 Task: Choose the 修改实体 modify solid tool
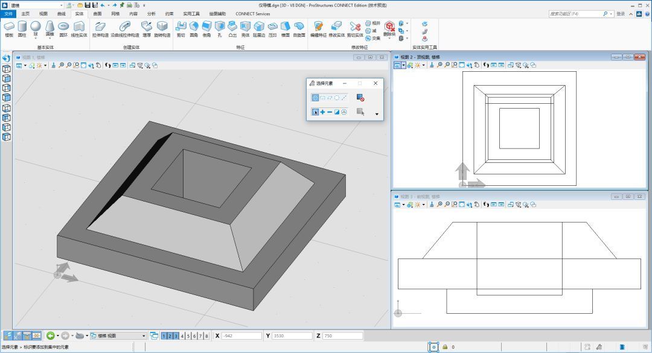[x=337, y=29]
